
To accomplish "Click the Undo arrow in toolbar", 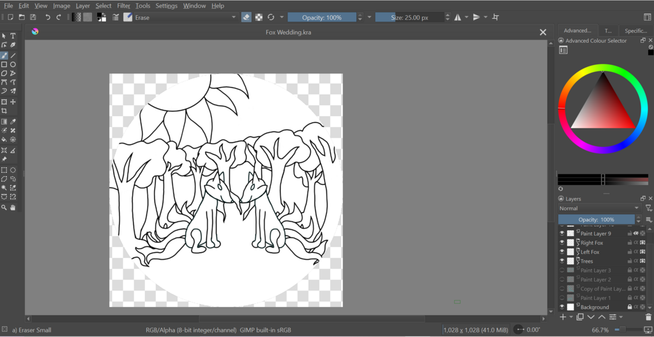I will (47, 17).
